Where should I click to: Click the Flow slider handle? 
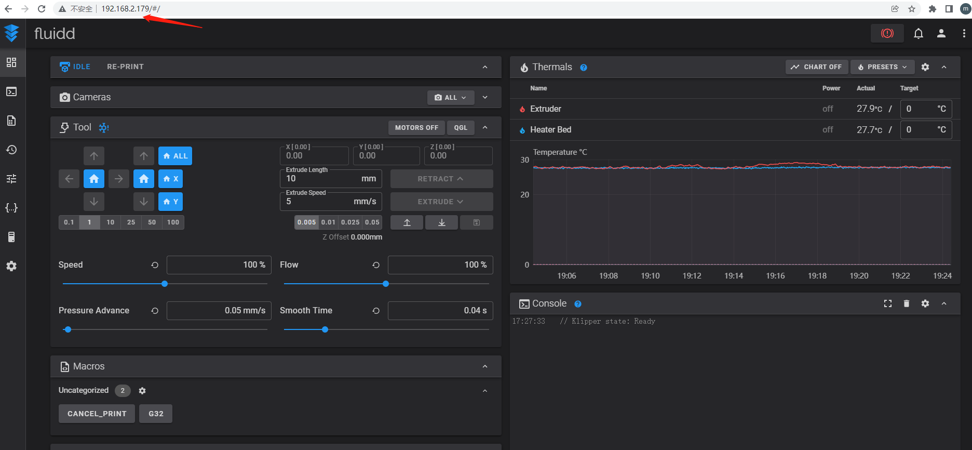[x=386, y=284]
